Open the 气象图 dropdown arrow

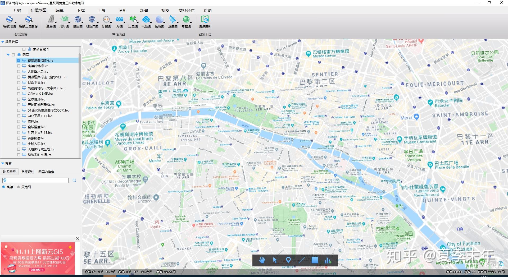coord(151,22)
